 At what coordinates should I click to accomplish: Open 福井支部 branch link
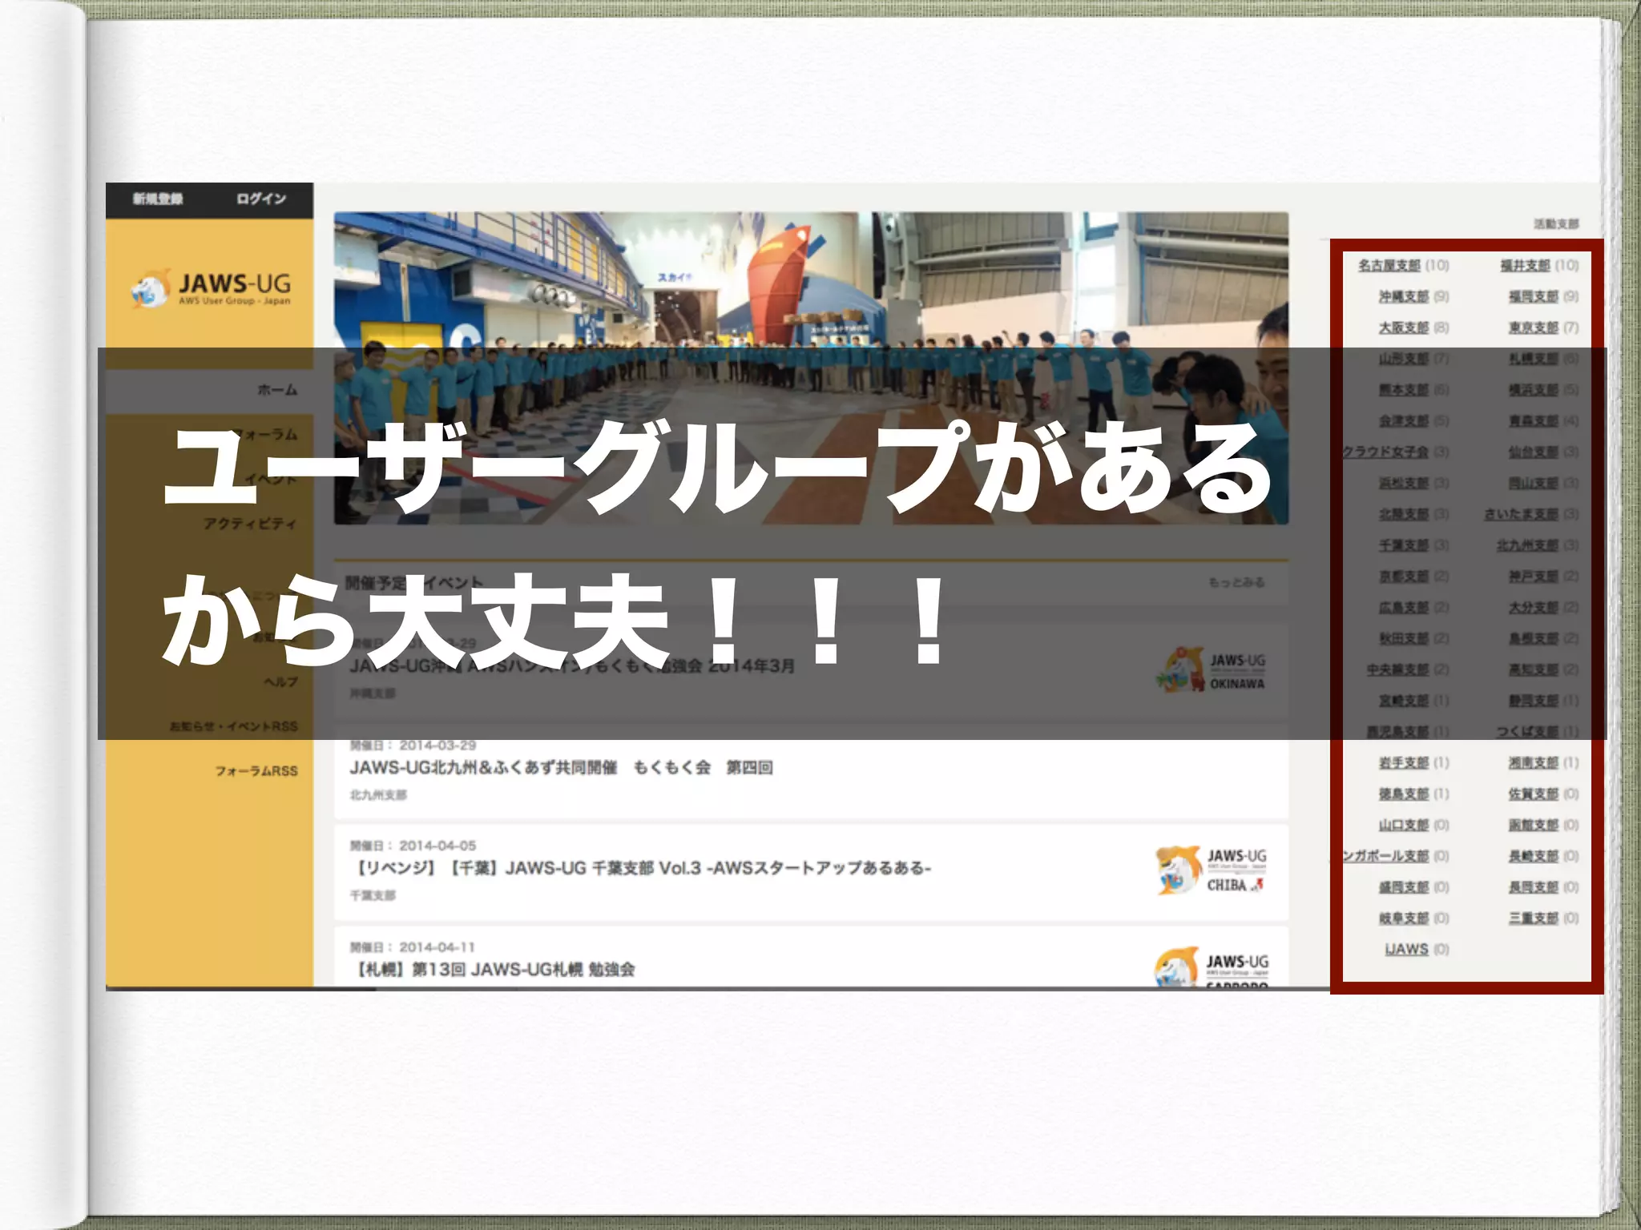(1526, 265)
